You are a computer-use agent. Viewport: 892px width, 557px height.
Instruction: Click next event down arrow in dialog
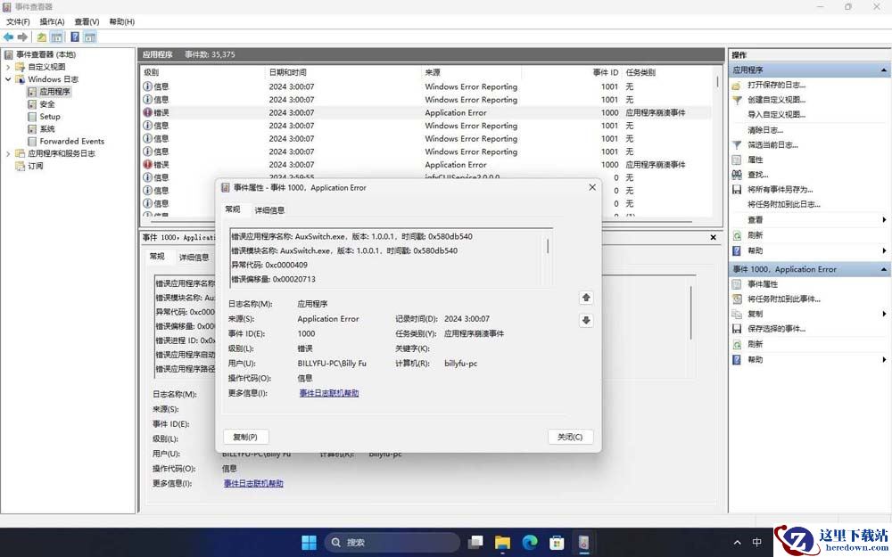click(x=586, y=320)
